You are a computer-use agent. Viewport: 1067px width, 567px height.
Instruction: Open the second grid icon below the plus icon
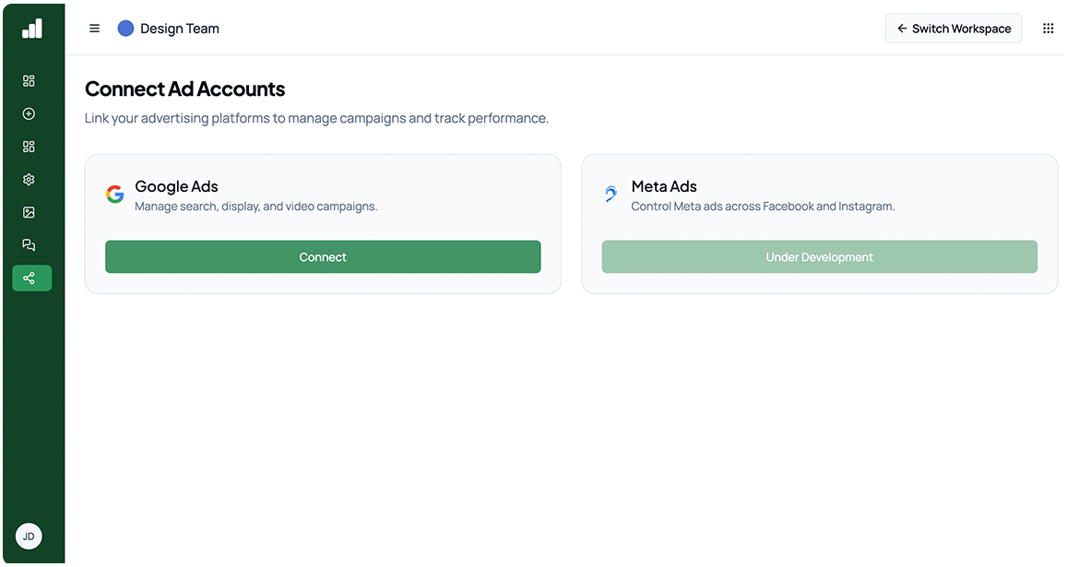29,147
